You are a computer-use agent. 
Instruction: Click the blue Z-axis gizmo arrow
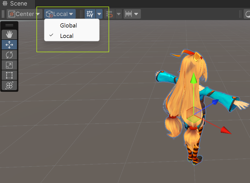tap(215, 102)
